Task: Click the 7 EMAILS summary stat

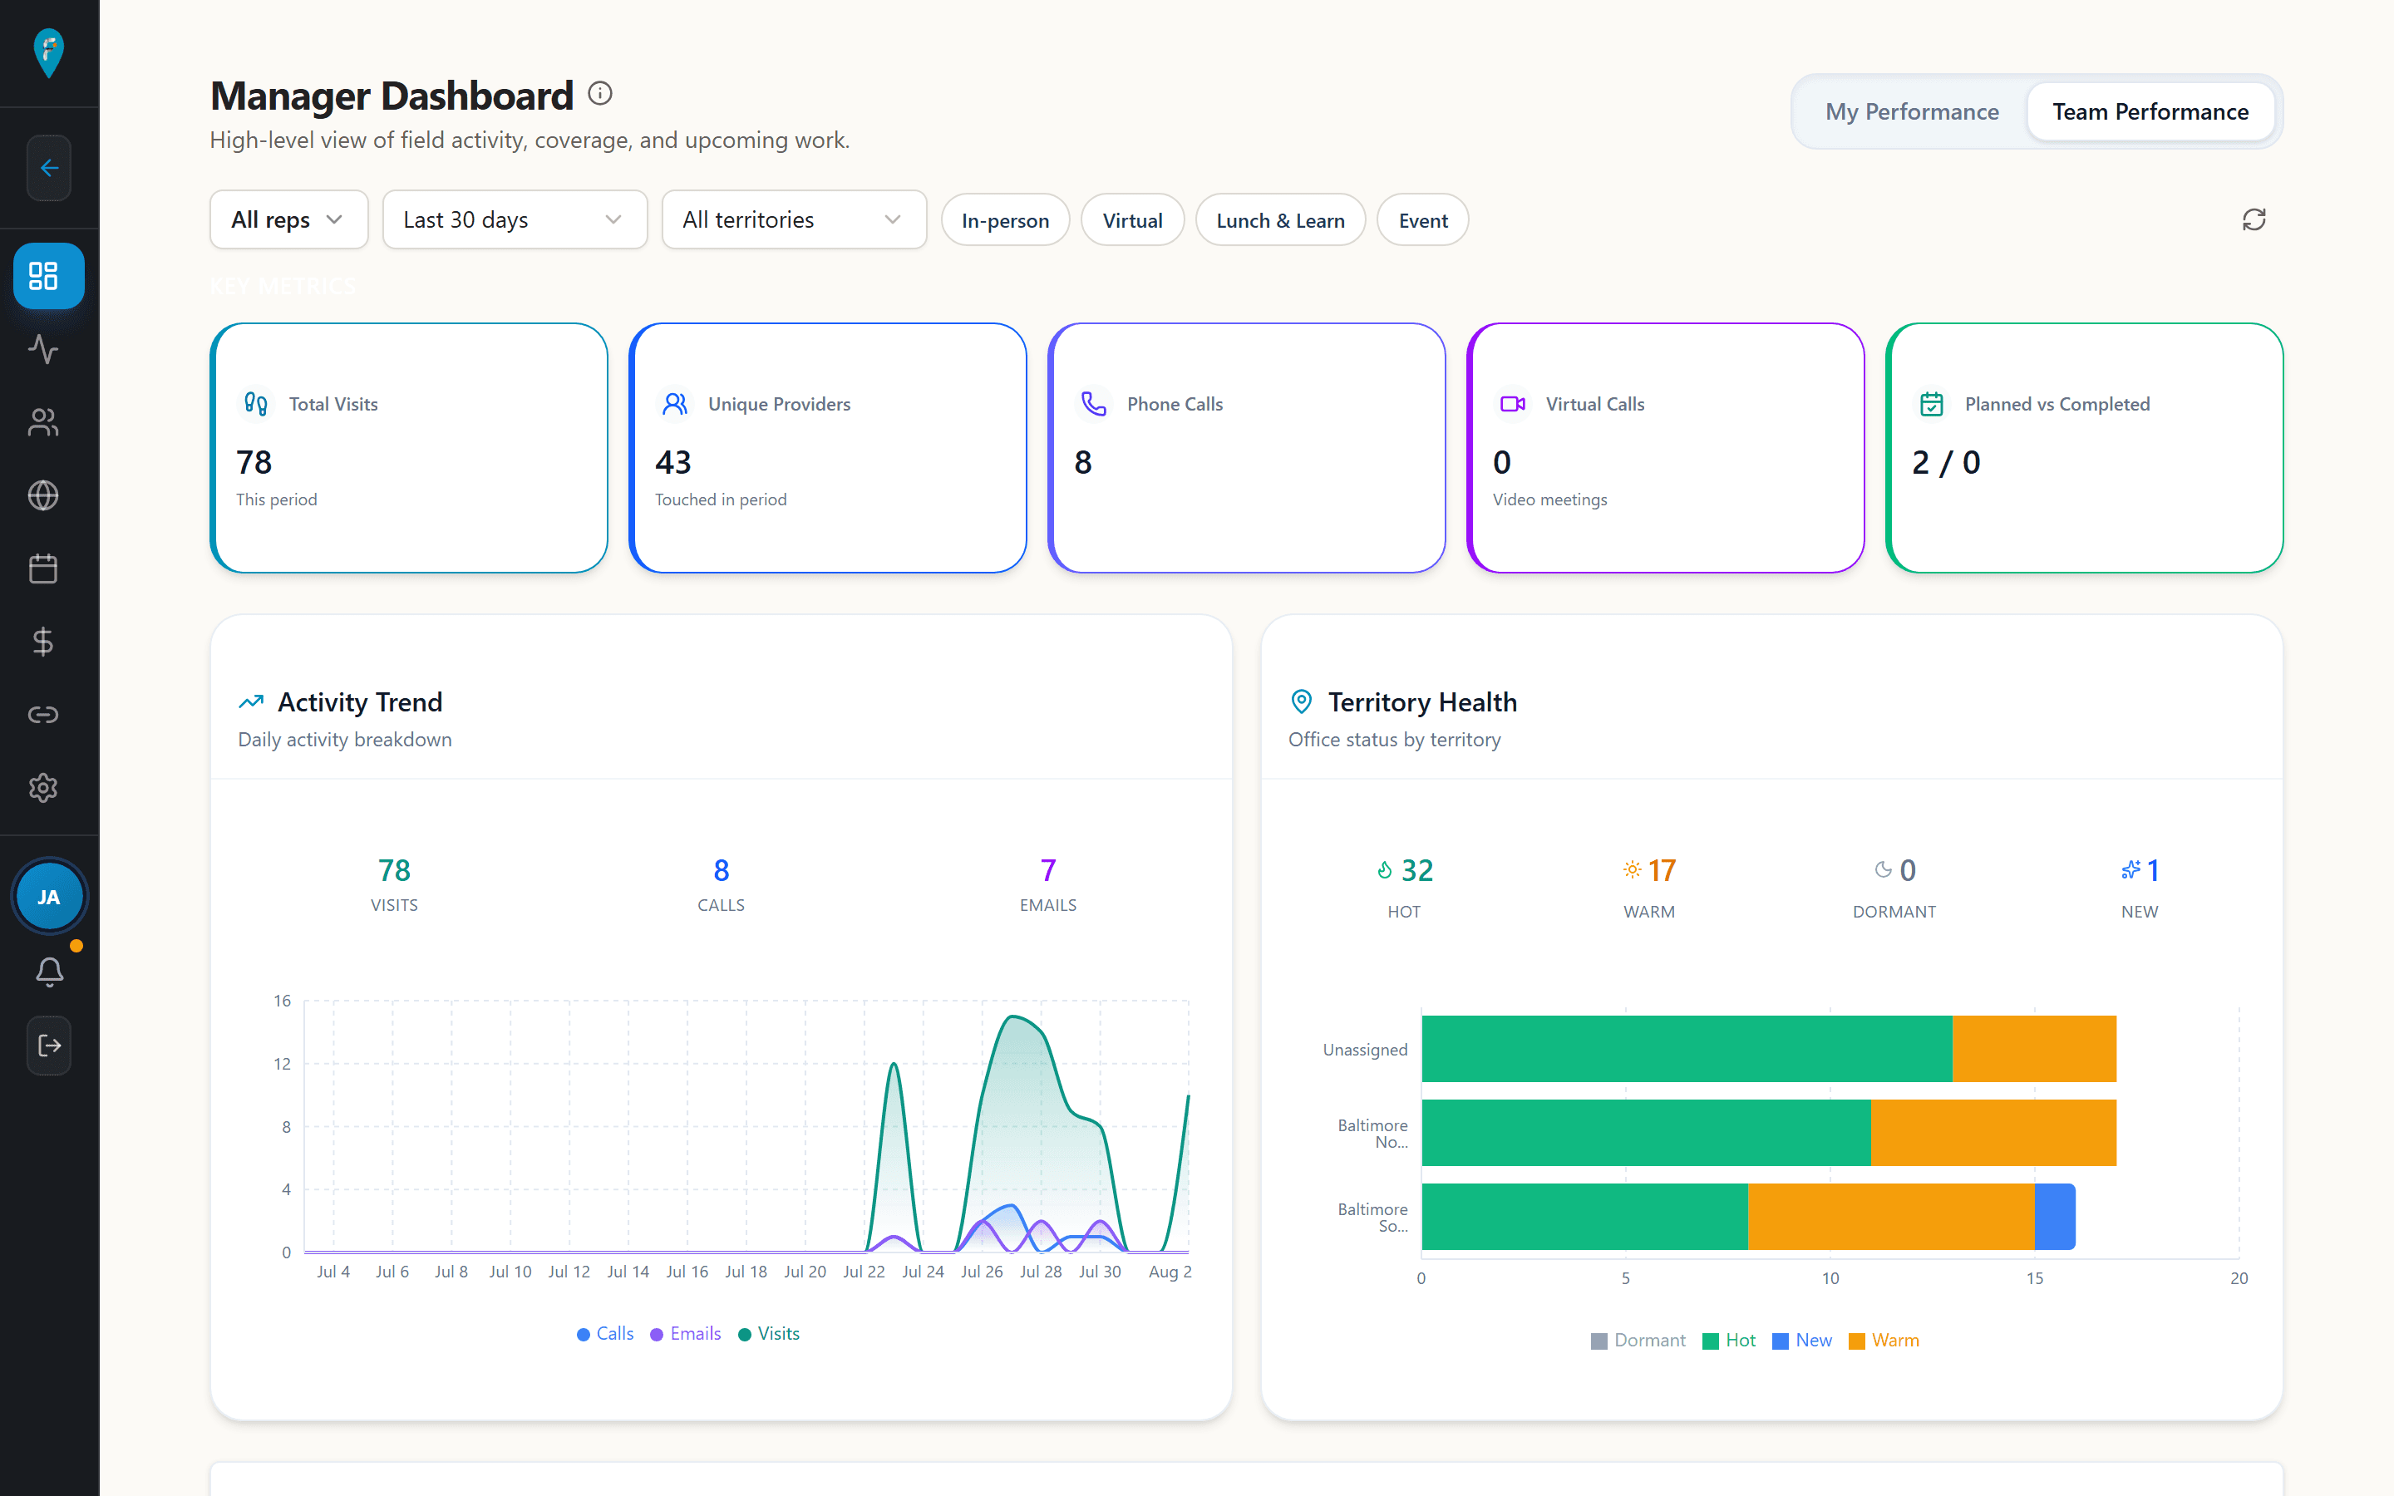Action: point(1047,883)
